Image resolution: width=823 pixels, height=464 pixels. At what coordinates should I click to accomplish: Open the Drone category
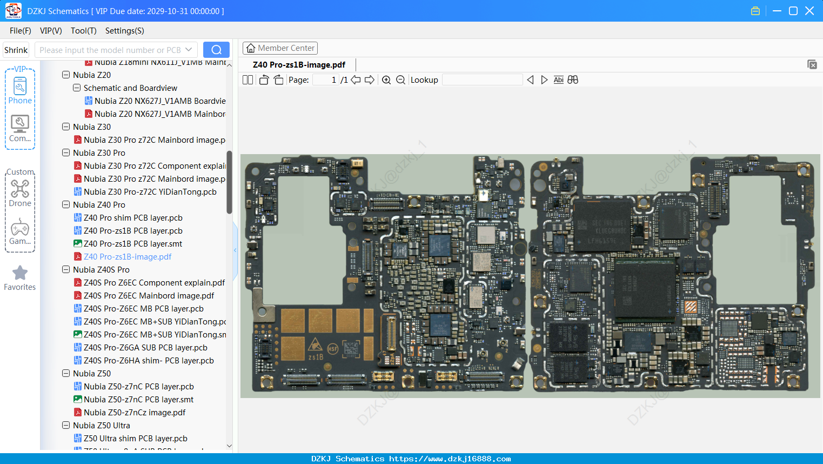click(20, 193)
